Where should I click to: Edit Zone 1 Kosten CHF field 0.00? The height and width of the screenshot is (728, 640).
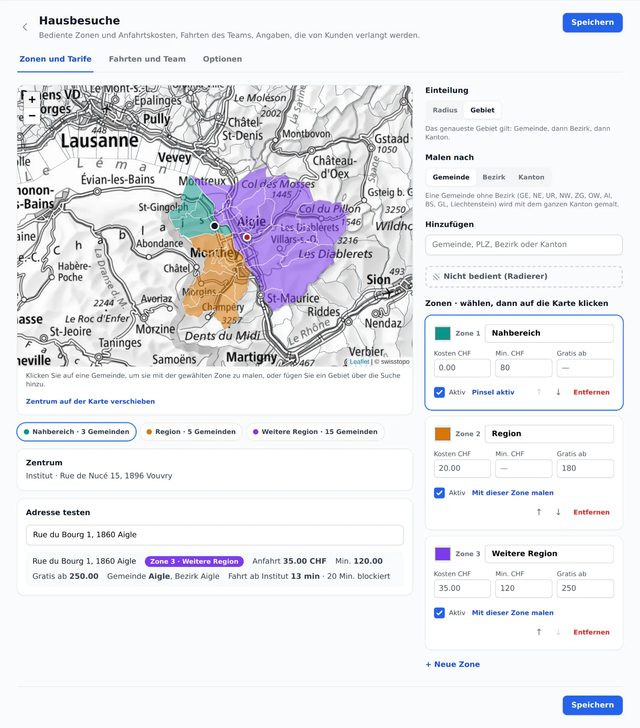(x=462, y=368)
